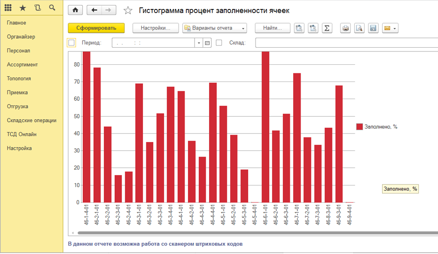
Task: Go to Складские операции section
Action: [32, 121]
